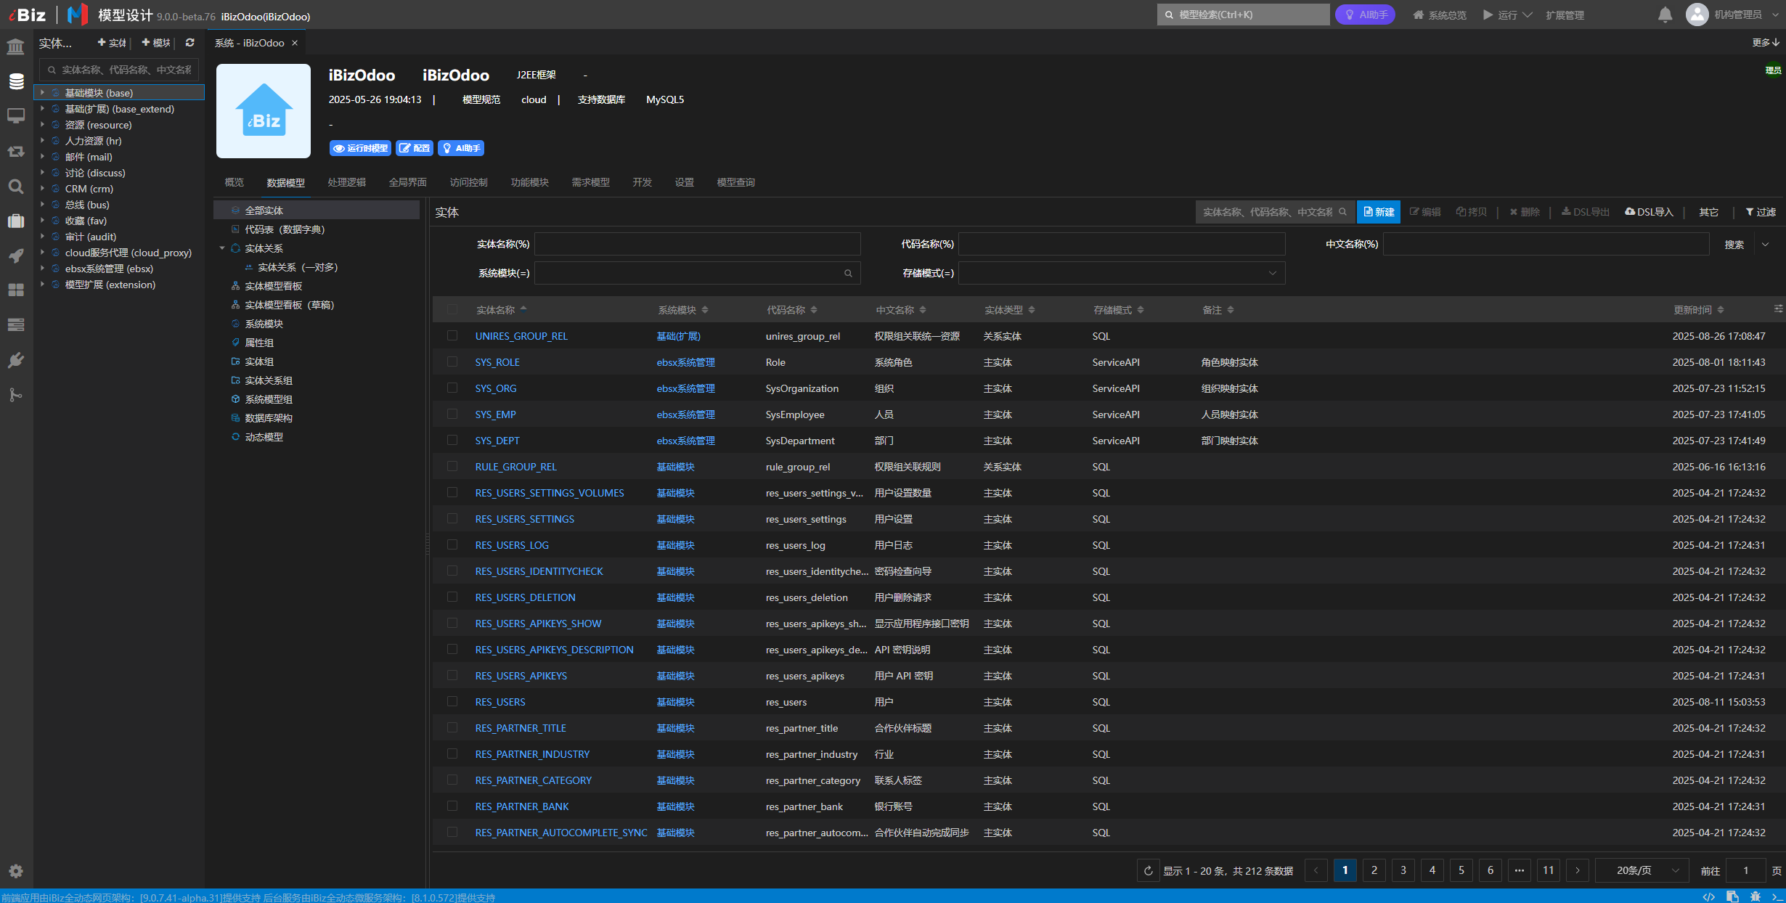Check the SYS_ROLE row checkbox
The width and height of the screenshot is (1786, 903).
pyautogui.click(x=452, y=361)
